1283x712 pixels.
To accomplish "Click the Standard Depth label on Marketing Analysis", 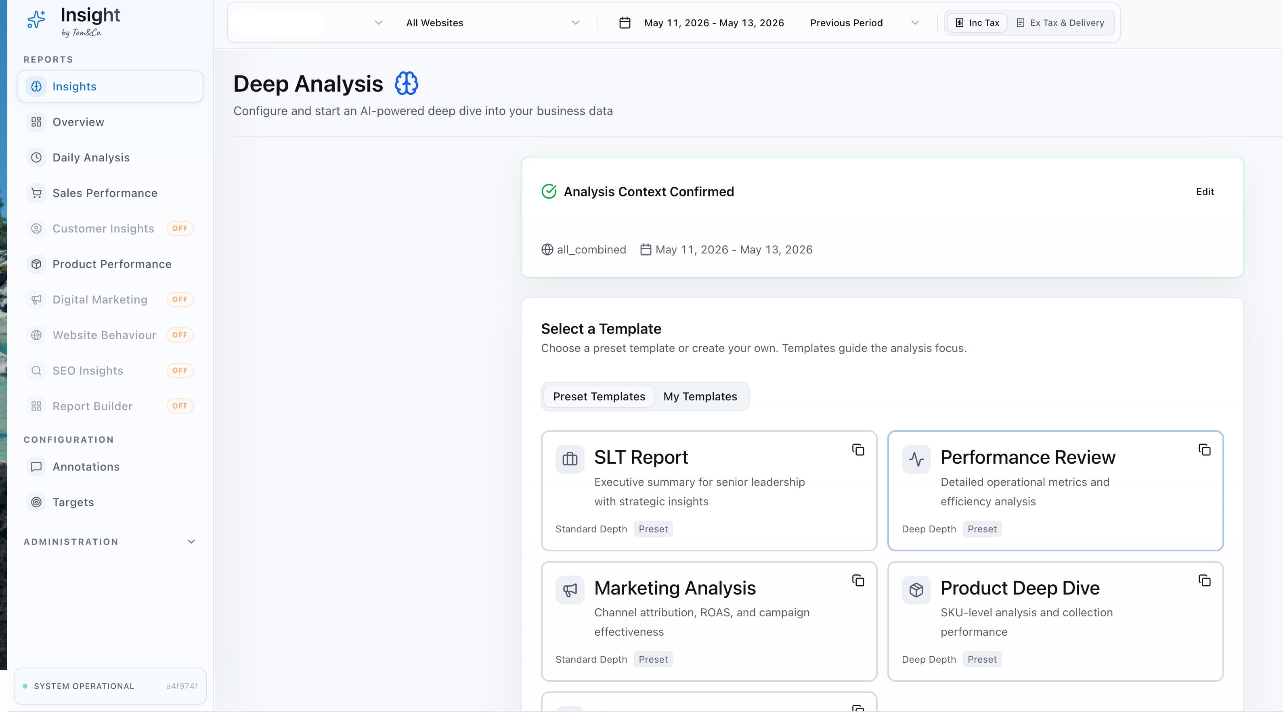I will (x=591, y=659).
